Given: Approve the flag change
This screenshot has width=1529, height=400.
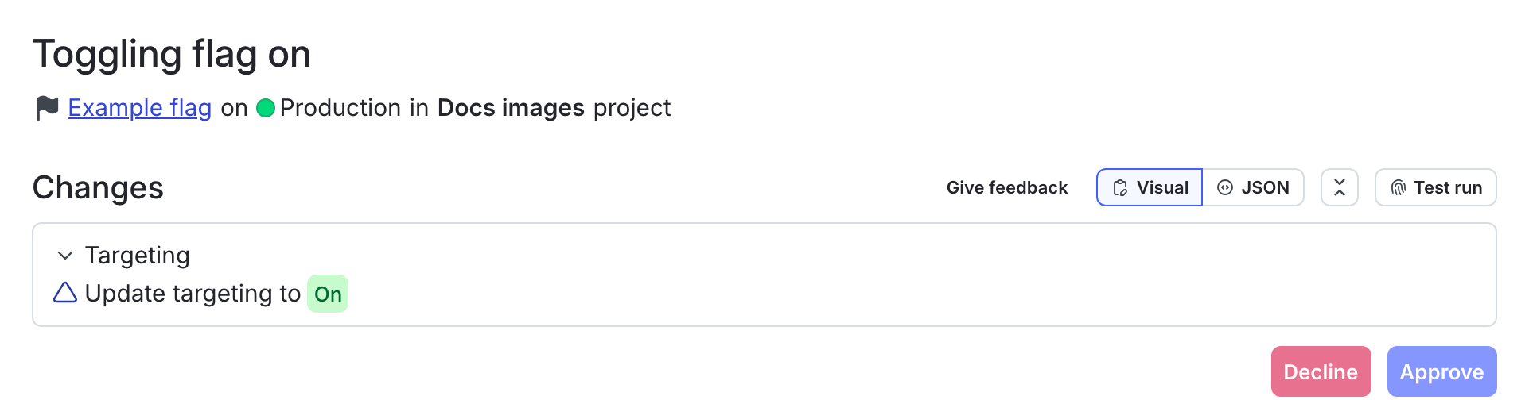Looking at the screenshot, I should [x=1441, y=371].
